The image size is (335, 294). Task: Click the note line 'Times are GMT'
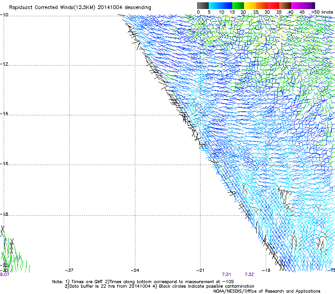coord(87,282)
